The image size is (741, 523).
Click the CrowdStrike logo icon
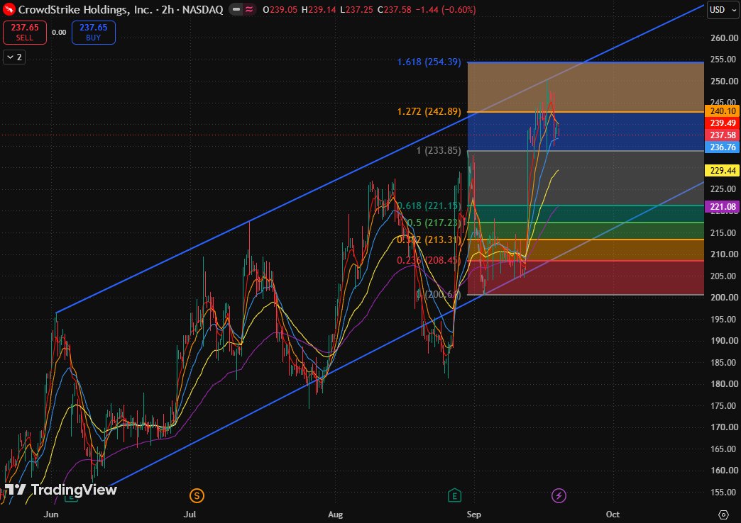click(9, 9)
